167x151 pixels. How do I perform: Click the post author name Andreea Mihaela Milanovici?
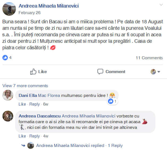[48, 6]
